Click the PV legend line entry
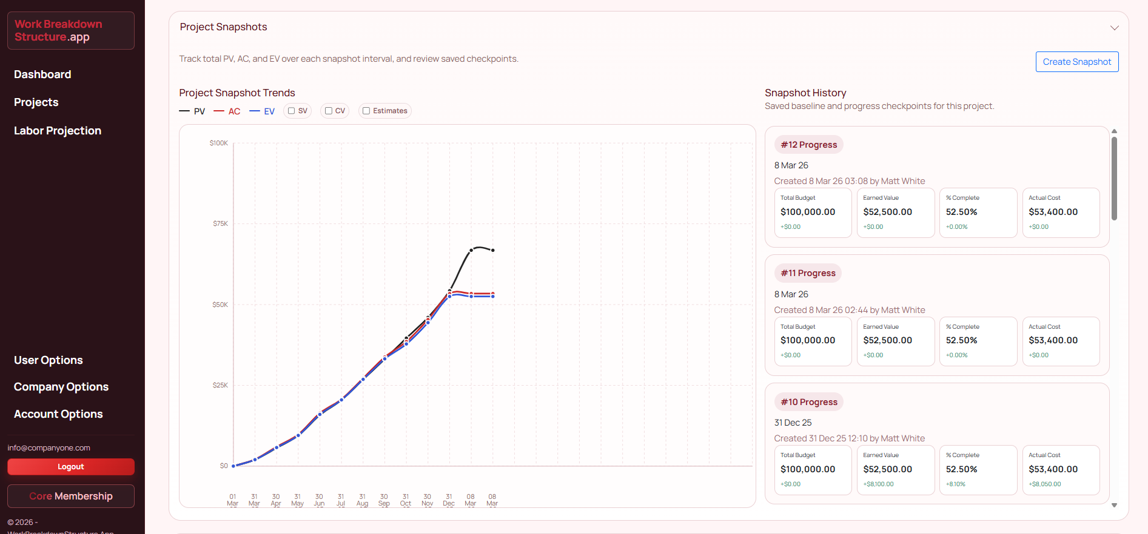The width and height of the screenshot is (1148, 534). [192, 111]
